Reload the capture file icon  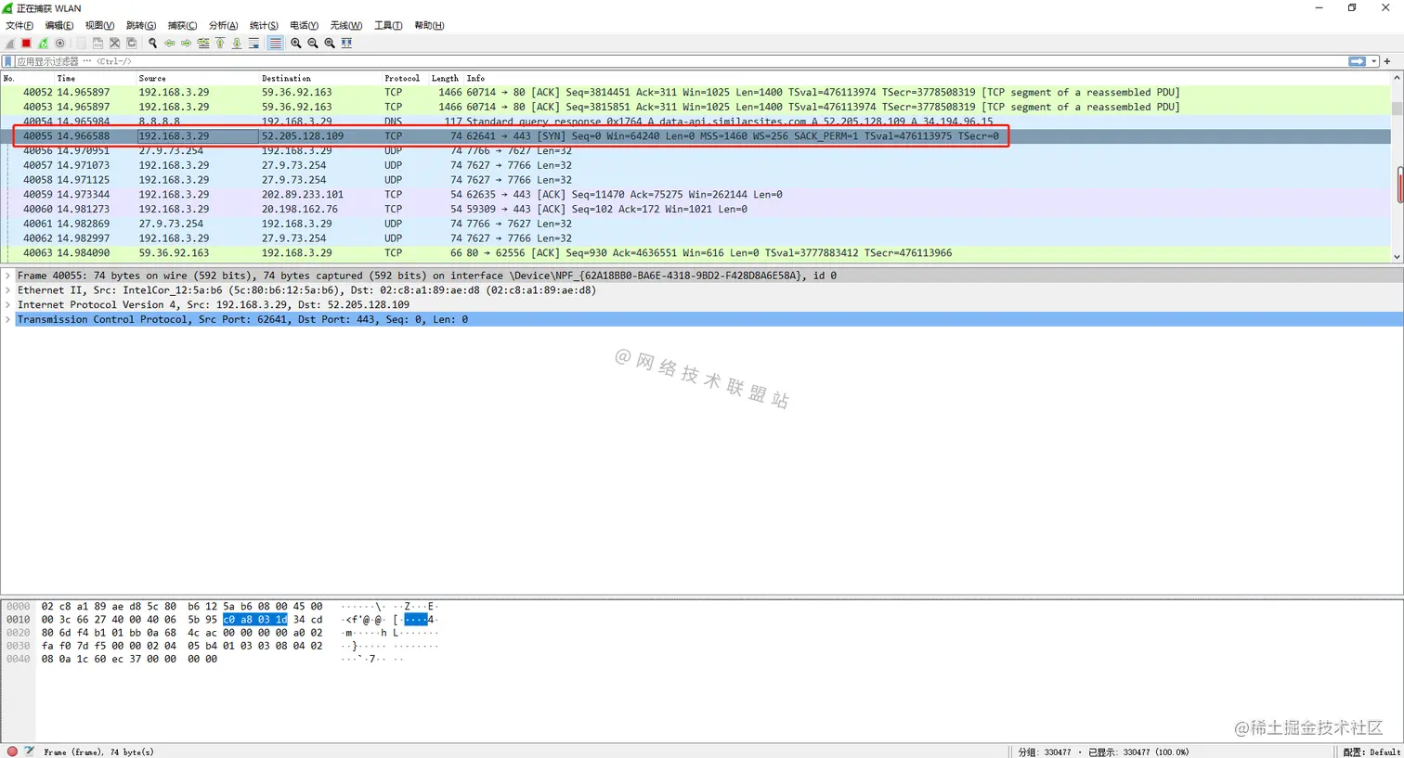coord(131,44)
